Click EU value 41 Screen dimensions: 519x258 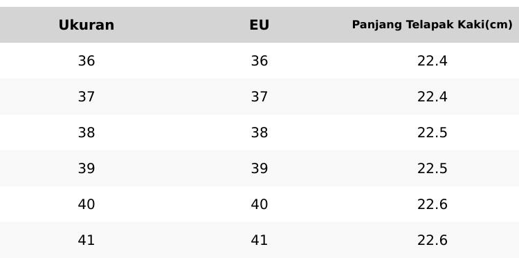(x=259, y=240)
